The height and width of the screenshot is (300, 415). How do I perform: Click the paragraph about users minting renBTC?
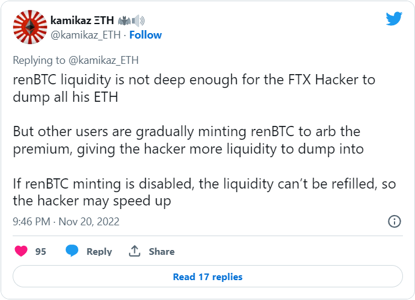click(x=188, y=140)
